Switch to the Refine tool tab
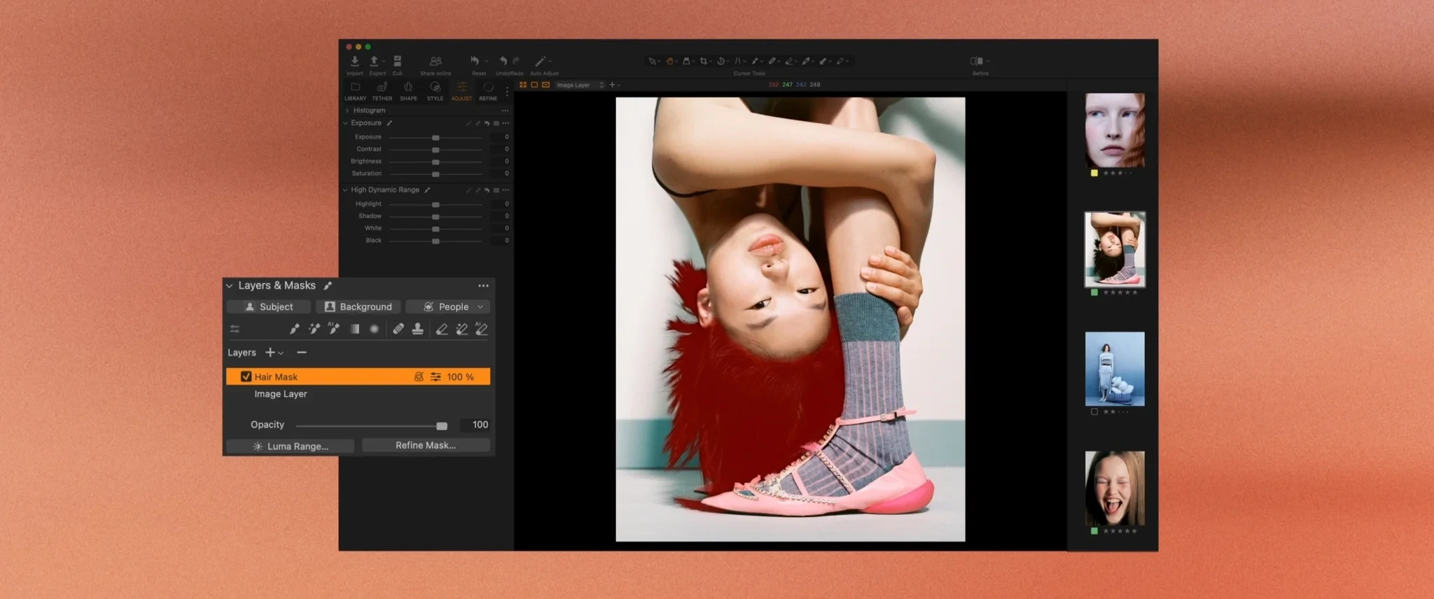Viewport: 1434px width, 599px height. (488, 90)
